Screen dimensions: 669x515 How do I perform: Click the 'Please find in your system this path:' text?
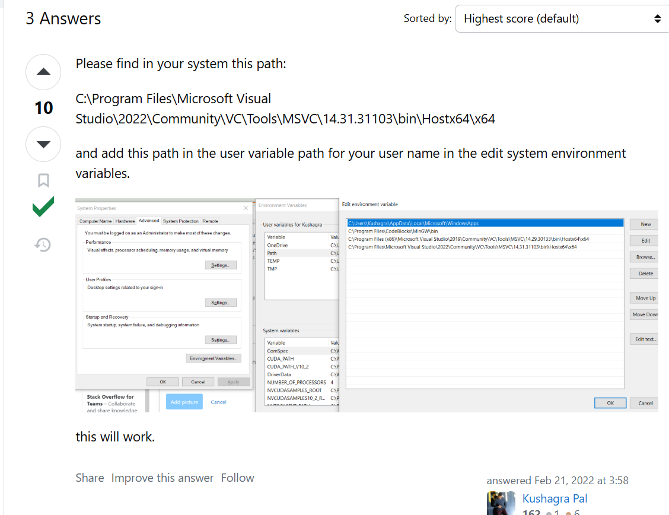[x=181, y=63]
